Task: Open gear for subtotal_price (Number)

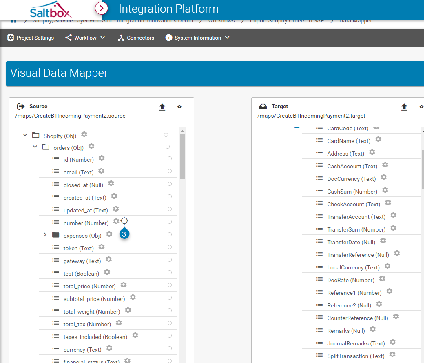Action: pyautogui.click(x=133, y=297)
